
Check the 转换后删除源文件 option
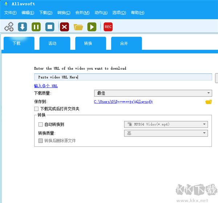(x=40, y=141)
